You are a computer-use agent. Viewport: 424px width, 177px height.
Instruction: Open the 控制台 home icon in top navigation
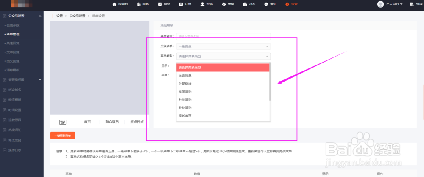[114, 4]
